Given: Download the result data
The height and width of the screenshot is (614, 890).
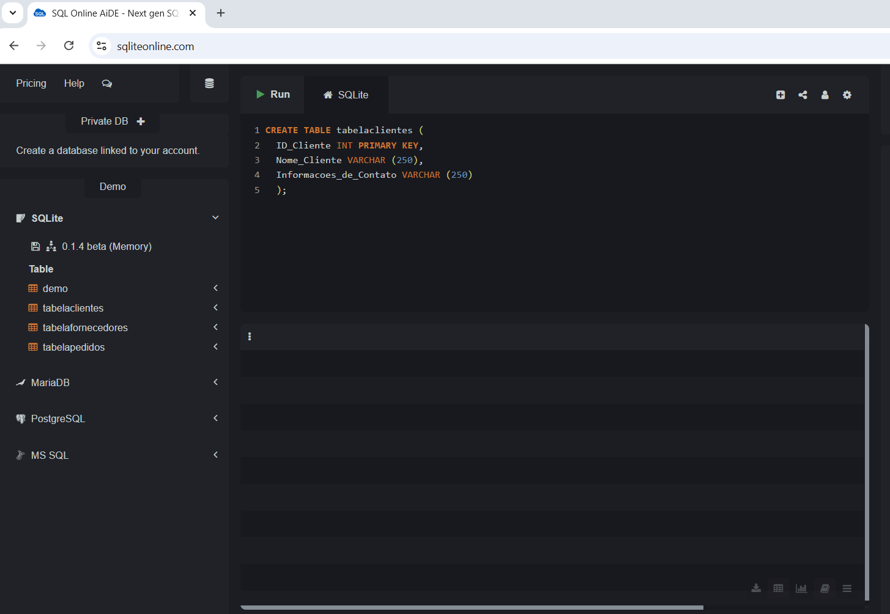Looking at the screenshot, I should pos(756,588).
